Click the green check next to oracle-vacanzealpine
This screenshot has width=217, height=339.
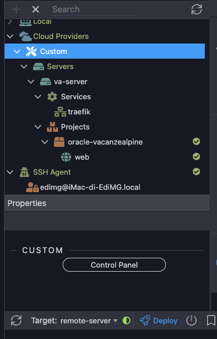(x=196, y=142)
